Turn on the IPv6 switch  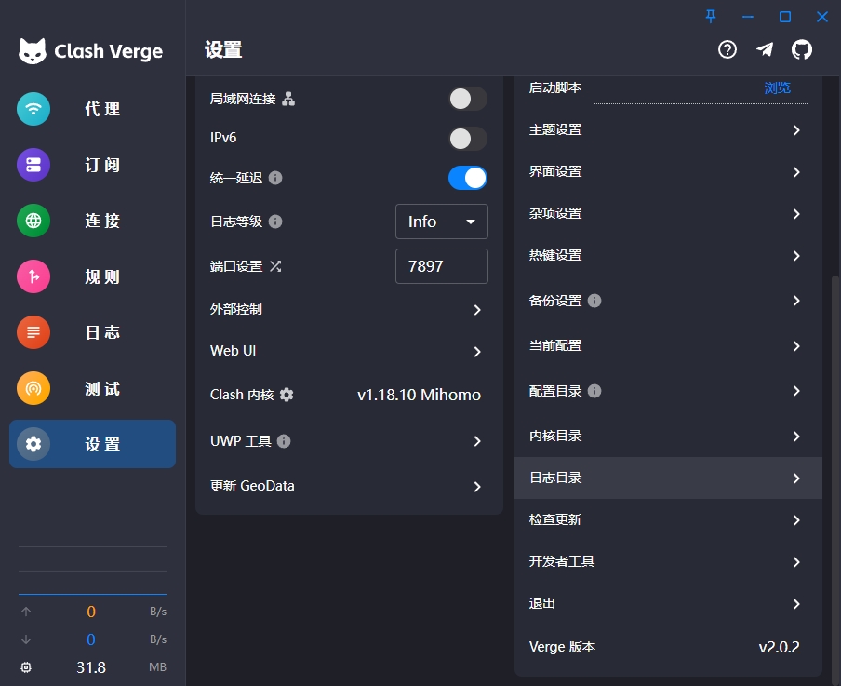pos(467,139)
